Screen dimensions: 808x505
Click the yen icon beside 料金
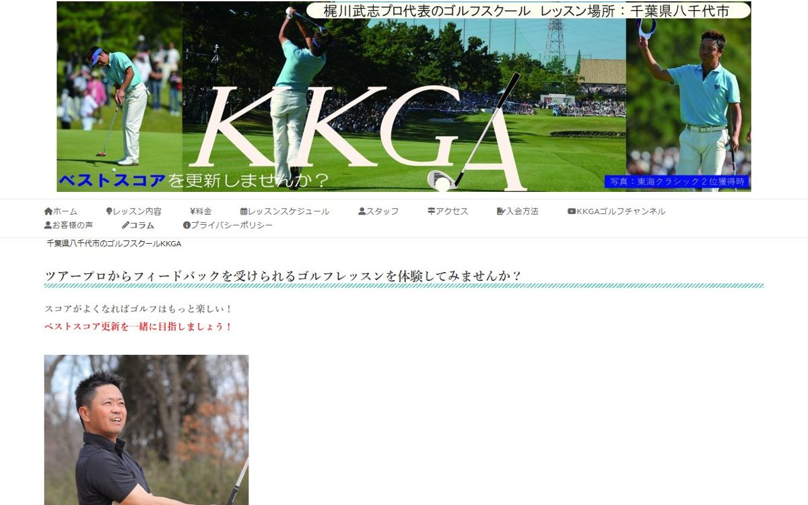point(193,211)
